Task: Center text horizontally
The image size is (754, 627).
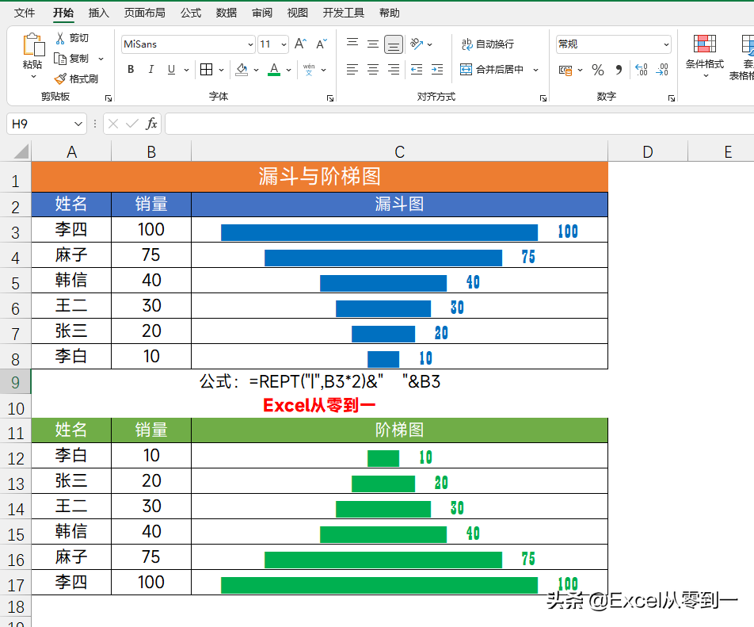Action: pos(373,70)
